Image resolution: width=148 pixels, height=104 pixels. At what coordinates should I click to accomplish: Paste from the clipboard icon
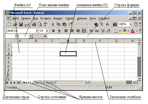pos(65,24)
